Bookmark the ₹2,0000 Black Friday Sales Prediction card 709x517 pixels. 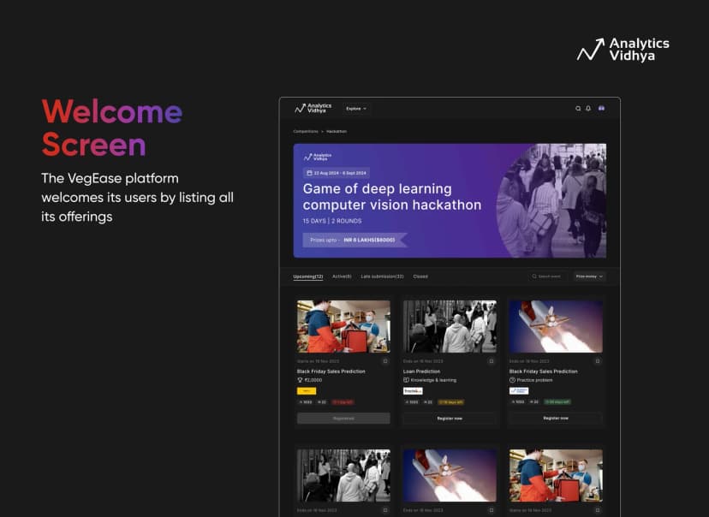pos(385,361)
